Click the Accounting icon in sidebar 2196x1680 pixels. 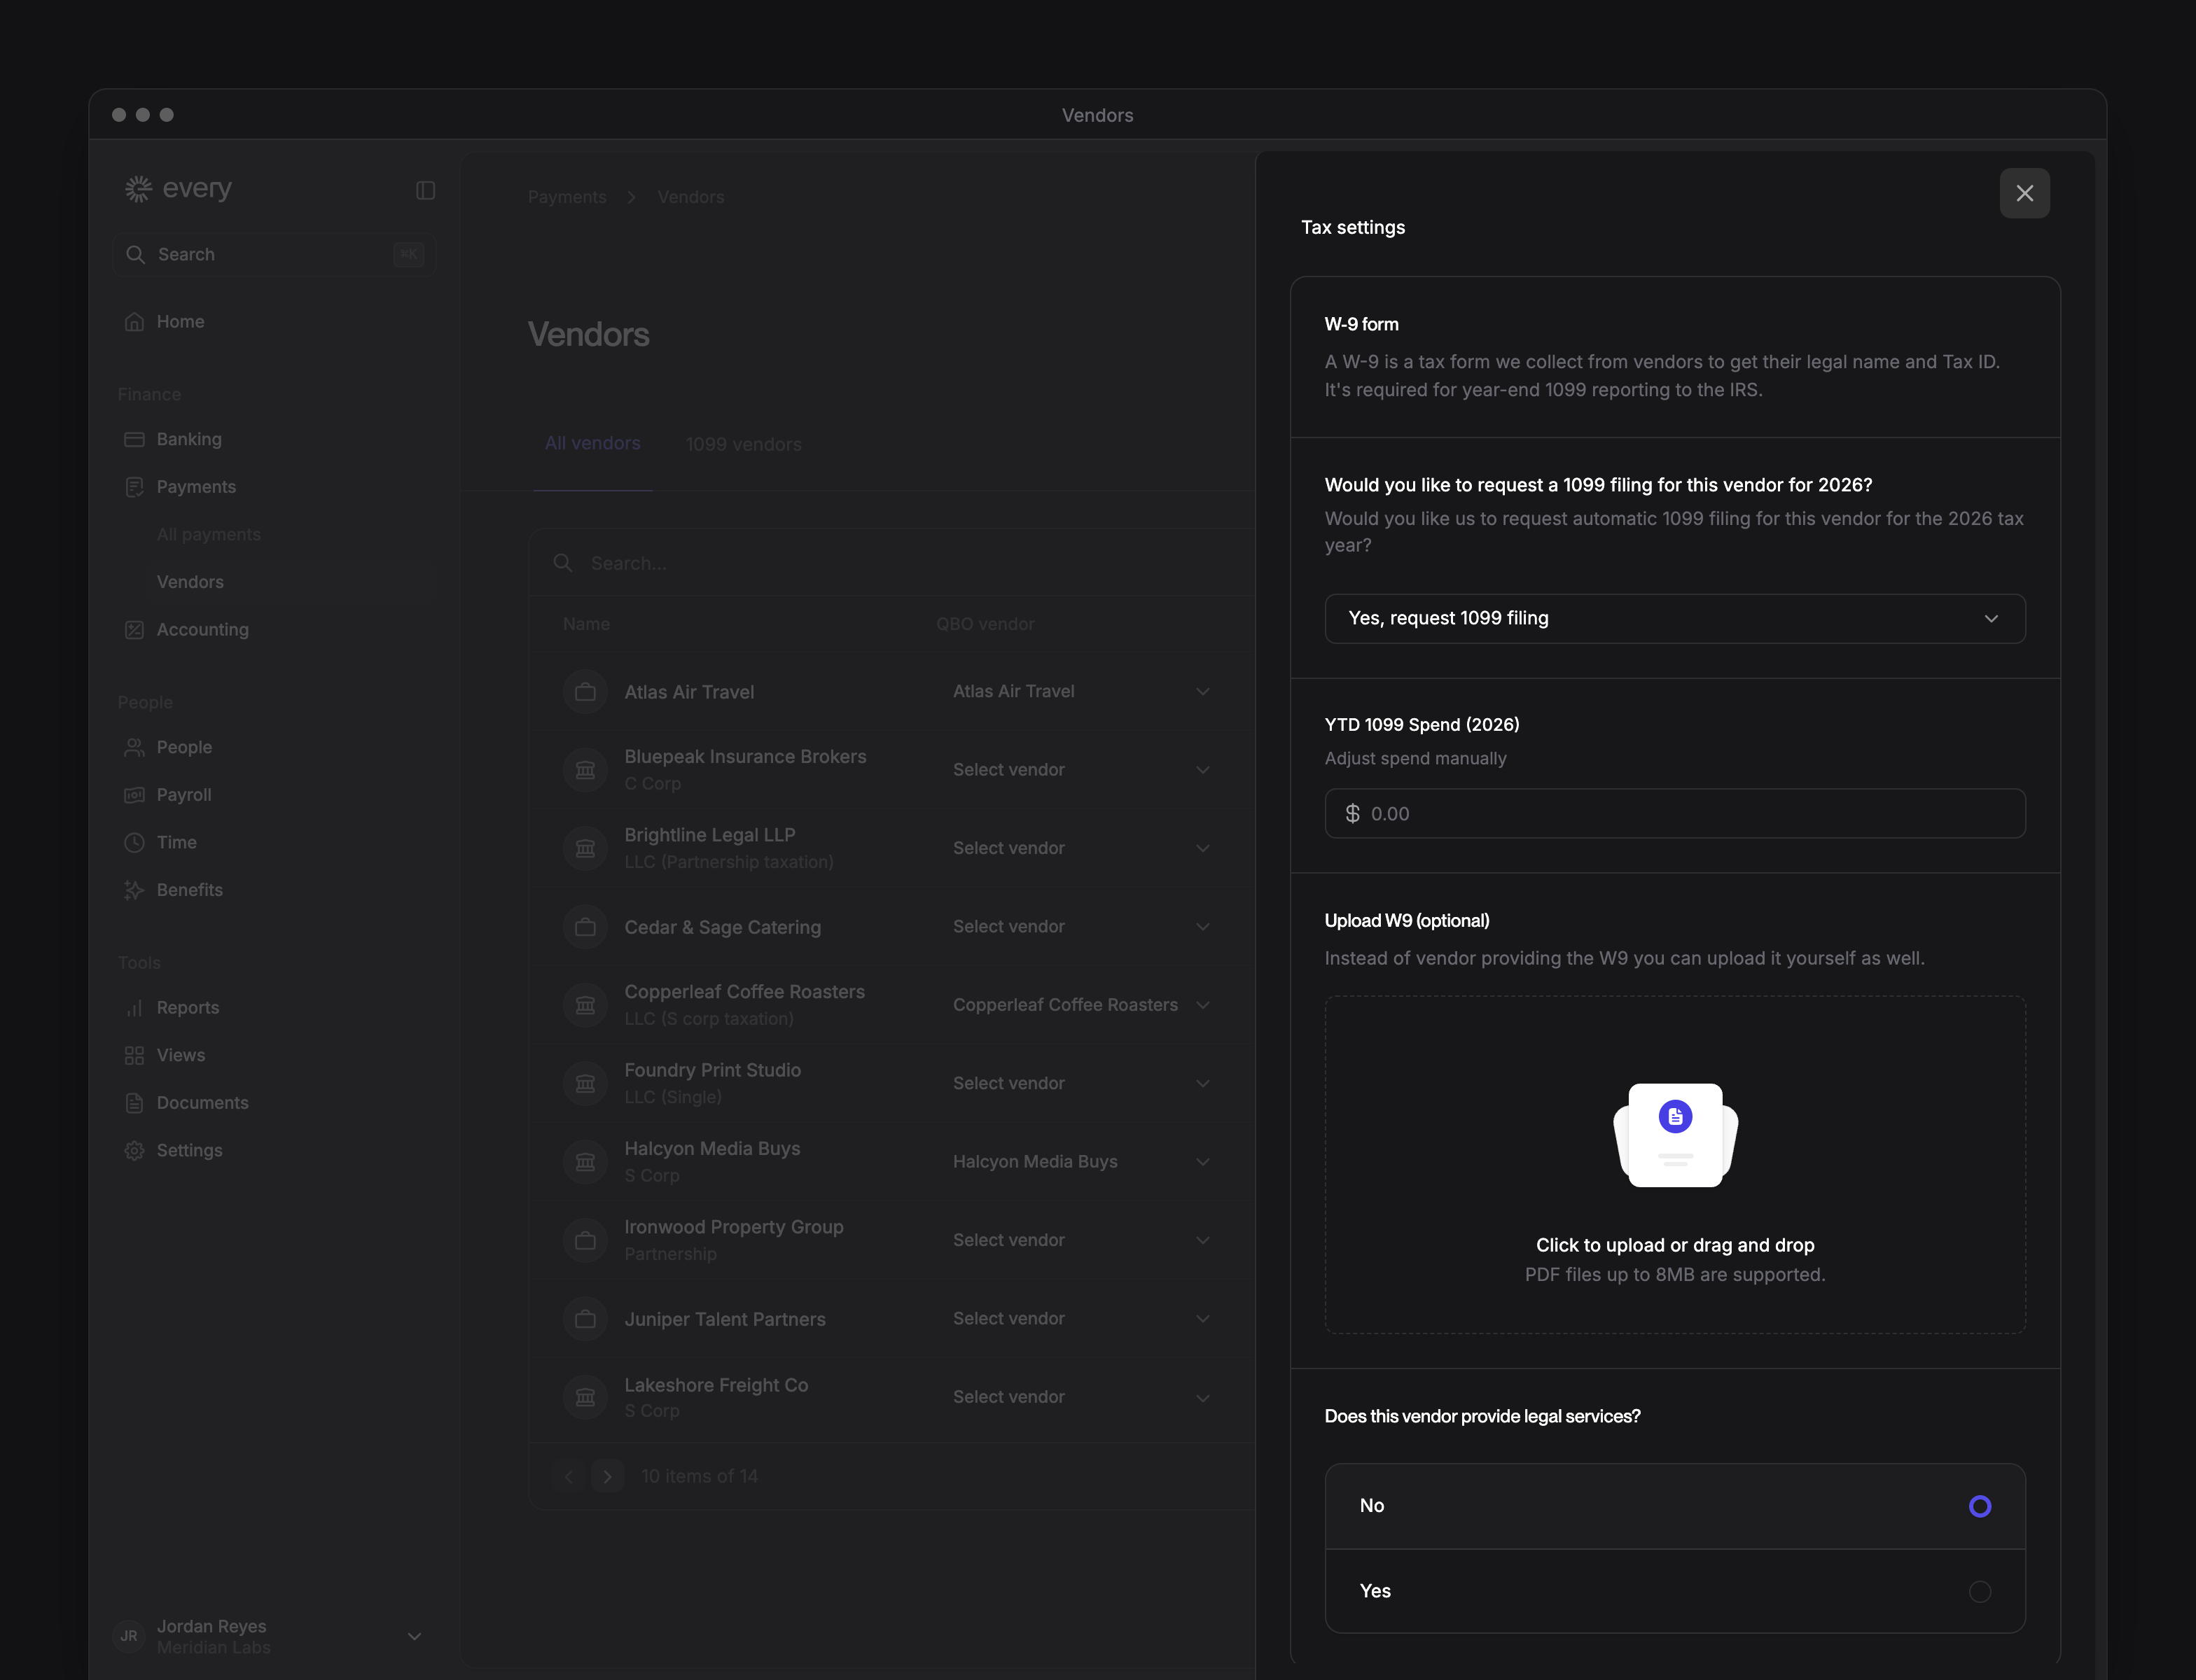[x=134, y=629]
